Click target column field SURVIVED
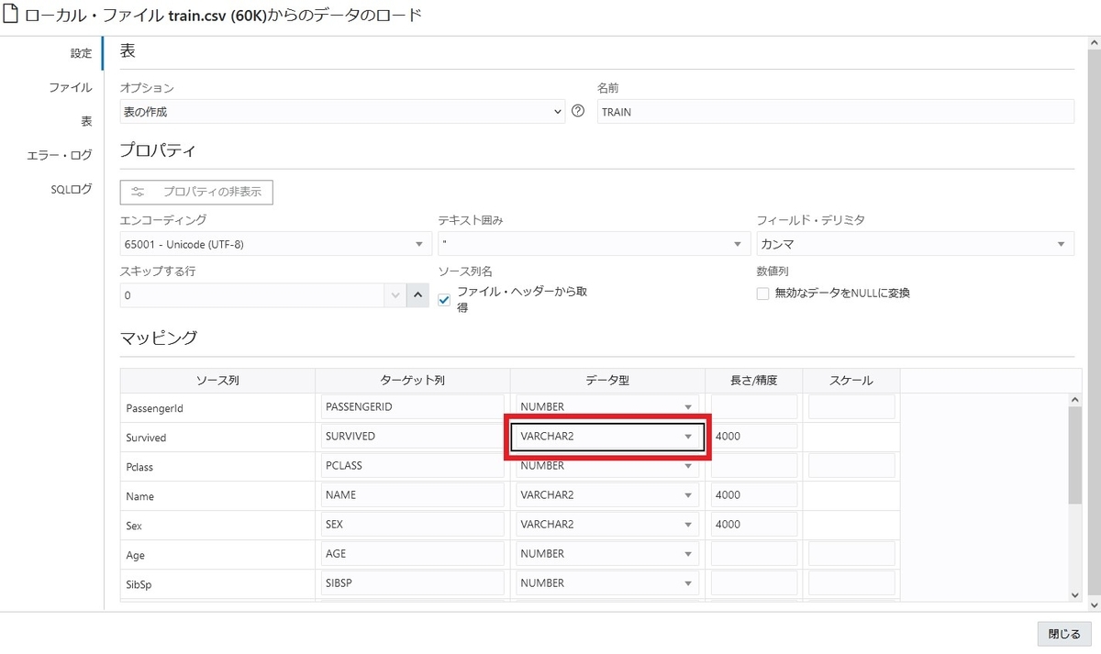This screenshot has height=654, width=1101. pyautogui.click(x=412, y=437)
